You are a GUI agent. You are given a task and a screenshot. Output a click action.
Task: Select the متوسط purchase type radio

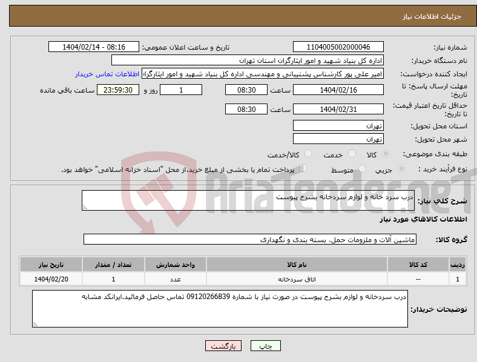tap(363, 168)
